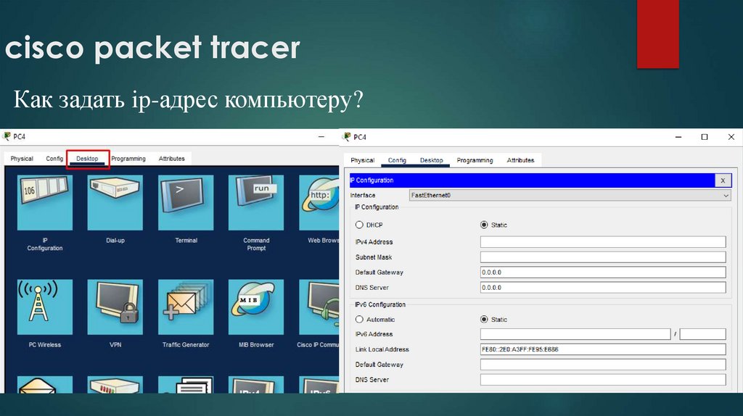The image size is (743, 416).
Task: Select Static under IP Configuration
Action: 484,225
